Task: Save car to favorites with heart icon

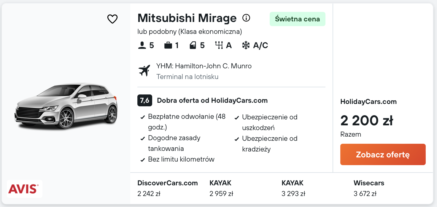Action: coord(112,19)
